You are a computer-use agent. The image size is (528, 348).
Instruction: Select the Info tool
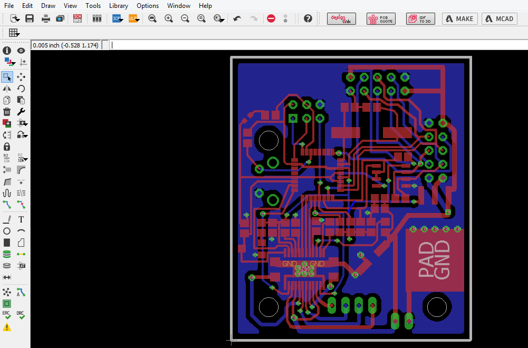click(x=7, y=51)
